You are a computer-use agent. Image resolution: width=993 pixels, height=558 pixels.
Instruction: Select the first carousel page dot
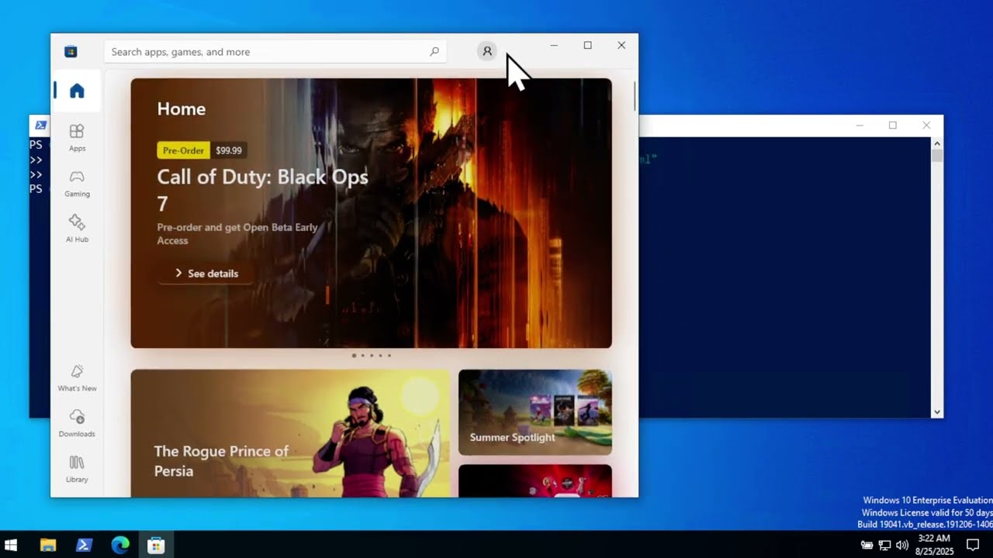click(354, 356)
